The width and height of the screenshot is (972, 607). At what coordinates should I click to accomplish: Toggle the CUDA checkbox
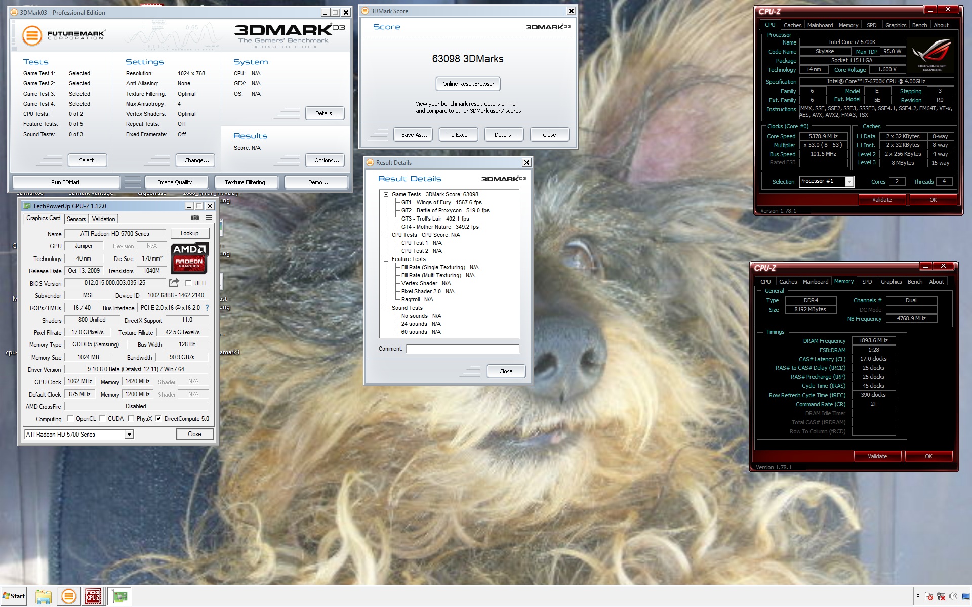point(102,418)
